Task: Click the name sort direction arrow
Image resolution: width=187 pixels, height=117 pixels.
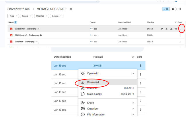Action: 15,22
